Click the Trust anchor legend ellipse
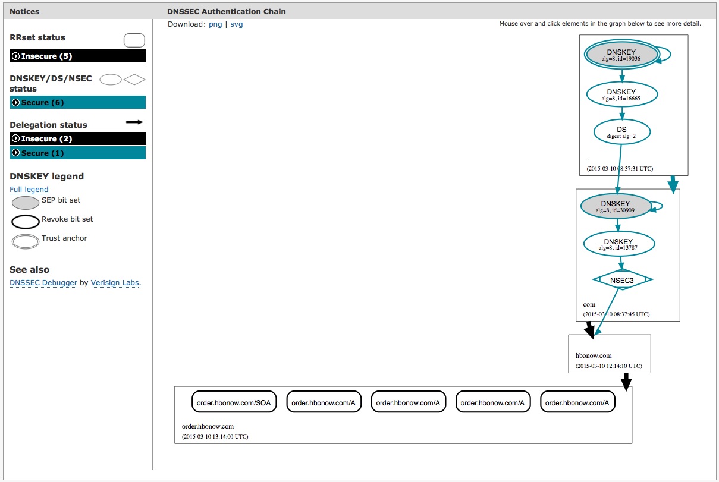719x482 pixels. [26, 241]
